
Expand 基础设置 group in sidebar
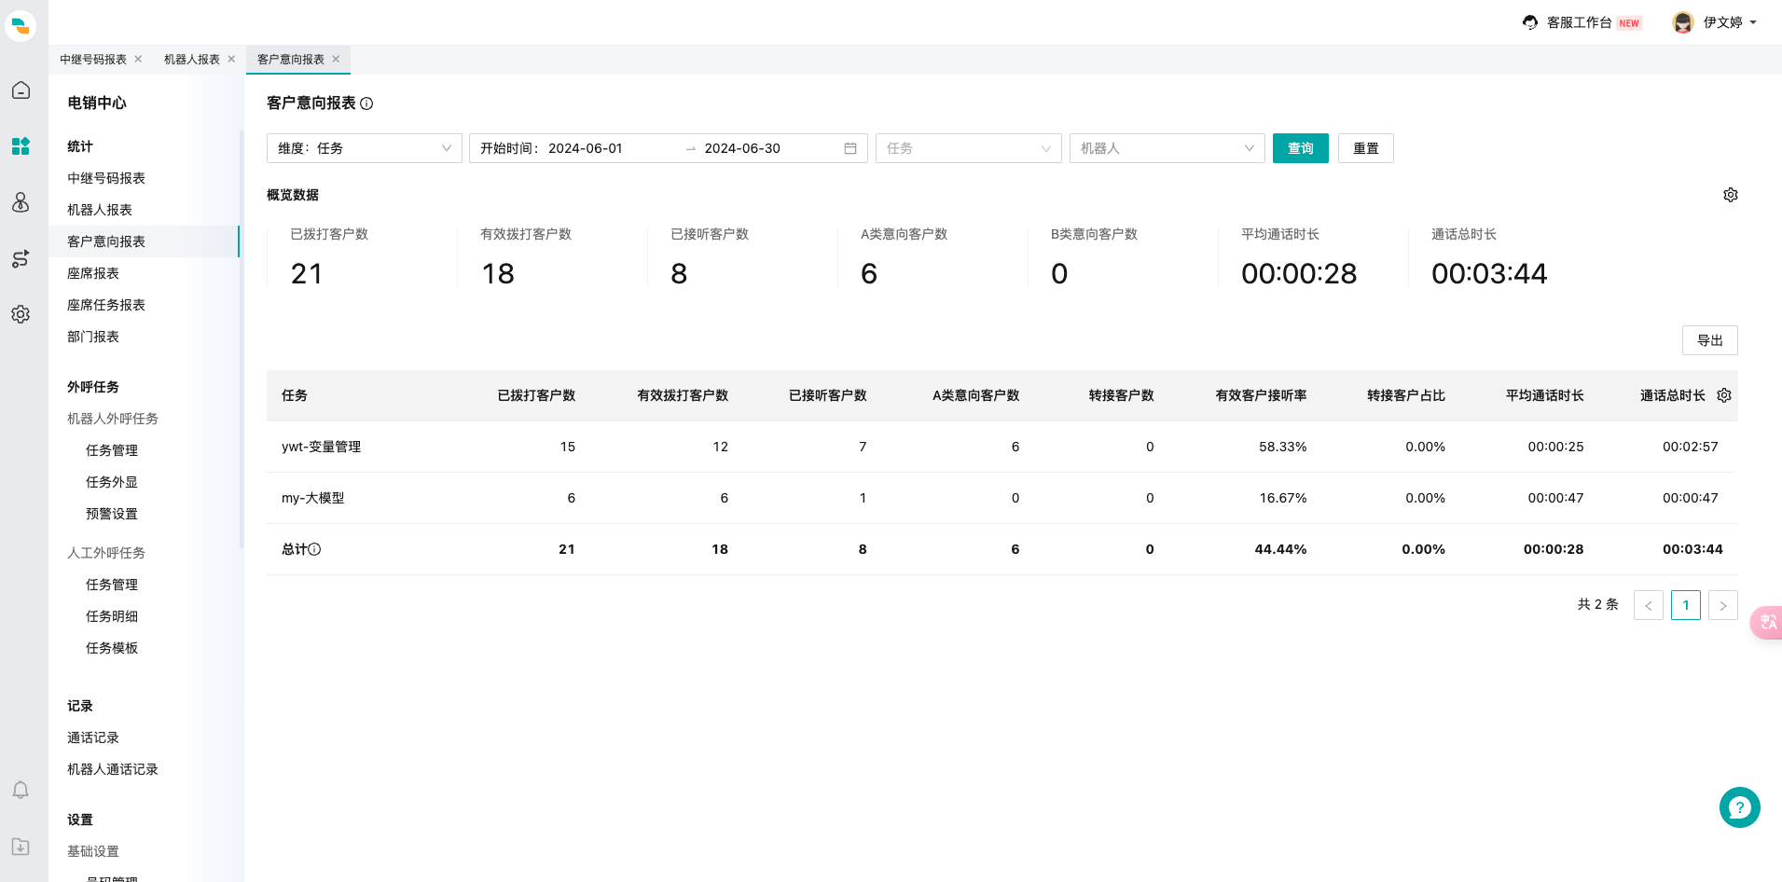[93, 851]
